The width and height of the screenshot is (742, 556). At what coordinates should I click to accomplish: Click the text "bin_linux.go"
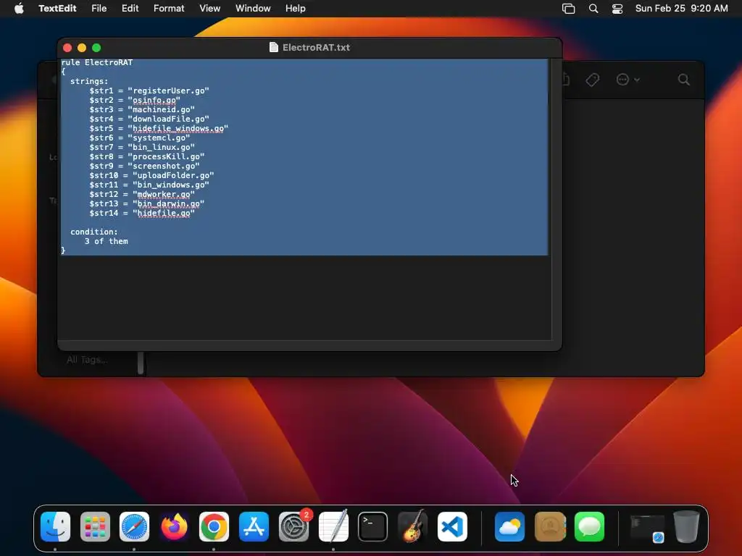162,148
